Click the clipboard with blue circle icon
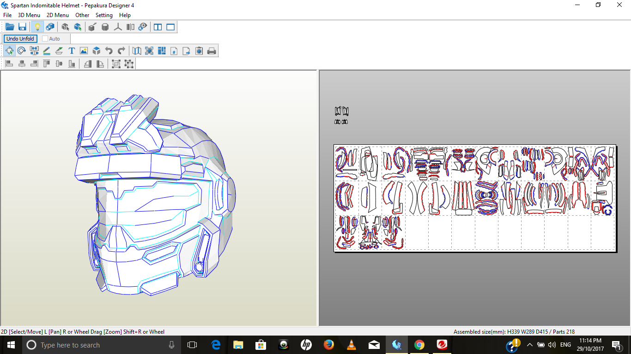Image resolution: width=631 pixels, height=354 pixels. pos(199,51)
